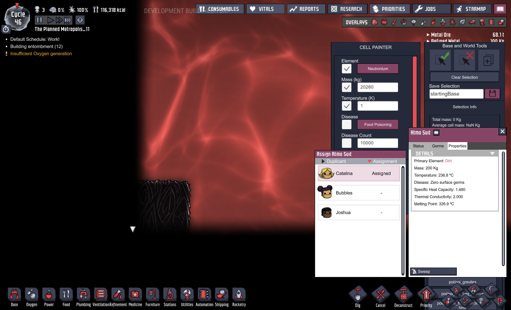This screenshot has width=511, height=310.
Task: Select the Deconstruct tool
Action: coord(403,294)
